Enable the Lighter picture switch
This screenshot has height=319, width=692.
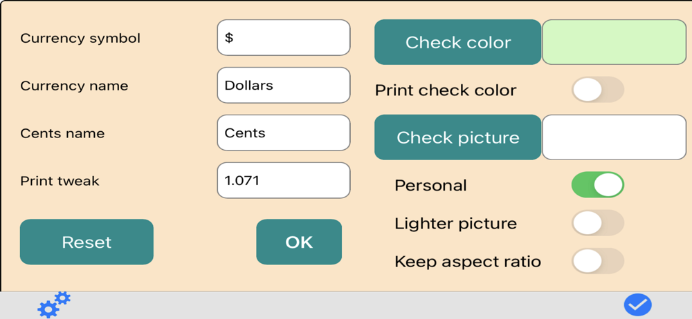click(x=598, y=223)
